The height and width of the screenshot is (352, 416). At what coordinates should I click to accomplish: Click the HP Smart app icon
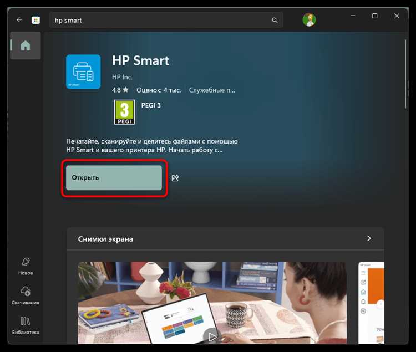(x=83, y=72)
